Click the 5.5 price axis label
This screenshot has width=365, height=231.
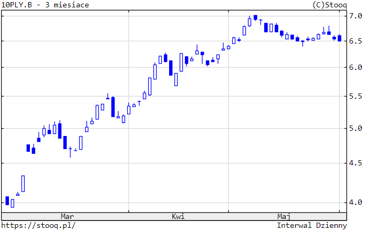[x=356, y=97]
